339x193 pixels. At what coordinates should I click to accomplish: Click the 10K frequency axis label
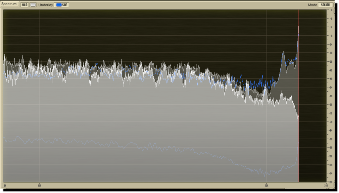pos(39,185)
